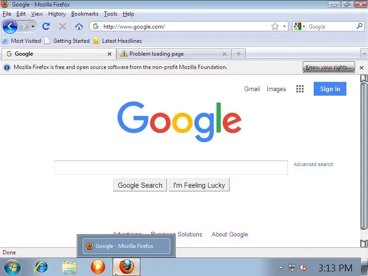Screen dimensions: 368x276
Task: Click the network status tray icon
Action: click(292, 268)
